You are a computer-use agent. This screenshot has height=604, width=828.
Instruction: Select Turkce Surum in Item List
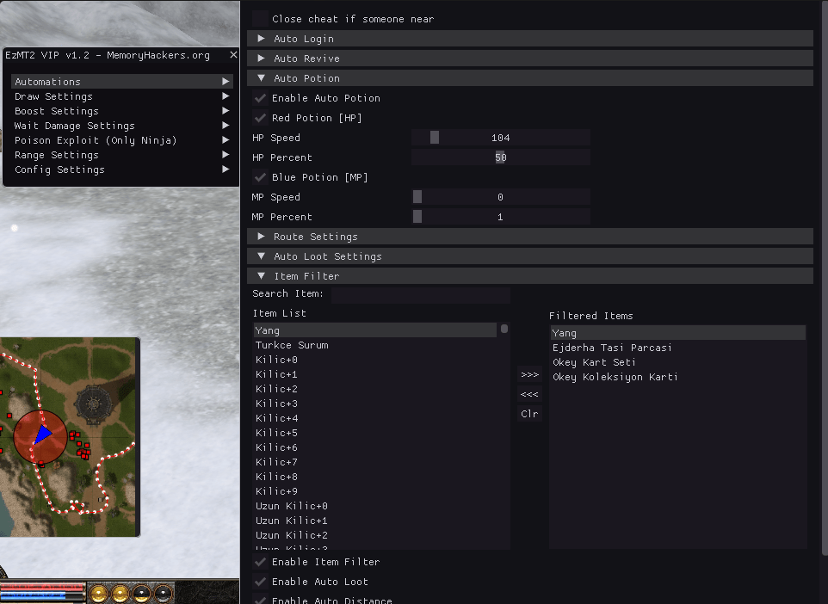[375, 345]
